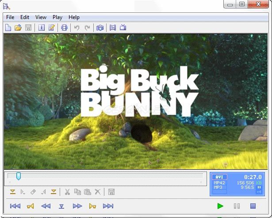Open the Edit menu
Image resolution: width=272 pixels, height=218 pixels.
[x=25, y=17]
